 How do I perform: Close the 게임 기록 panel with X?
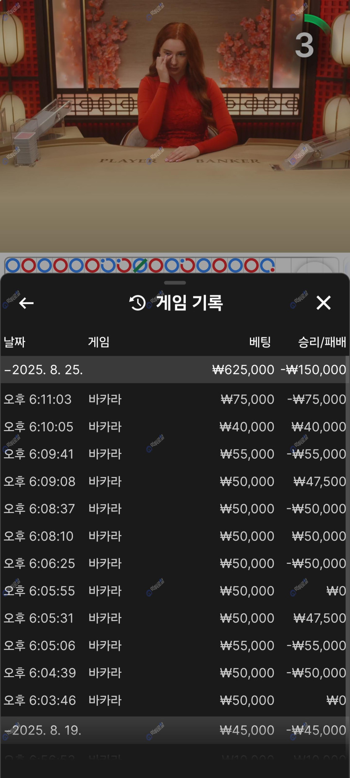(x=323, y=303)
